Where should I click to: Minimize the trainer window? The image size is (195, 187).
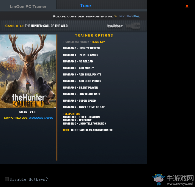pos(174,6)
